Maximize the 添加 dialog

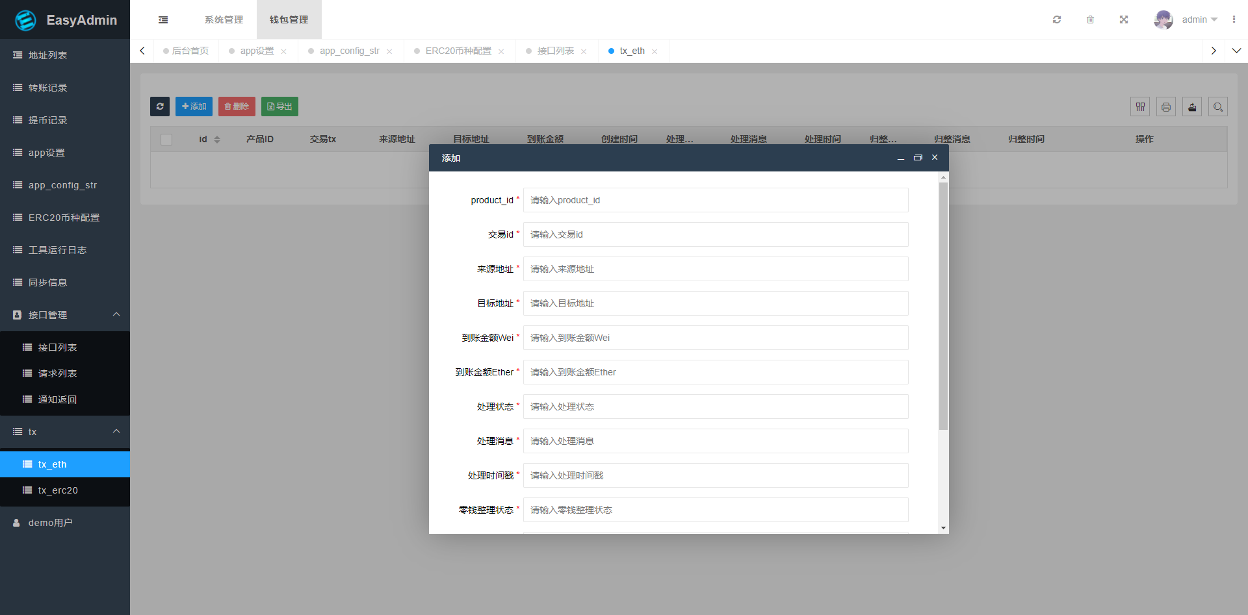click(x=918, y=158)
